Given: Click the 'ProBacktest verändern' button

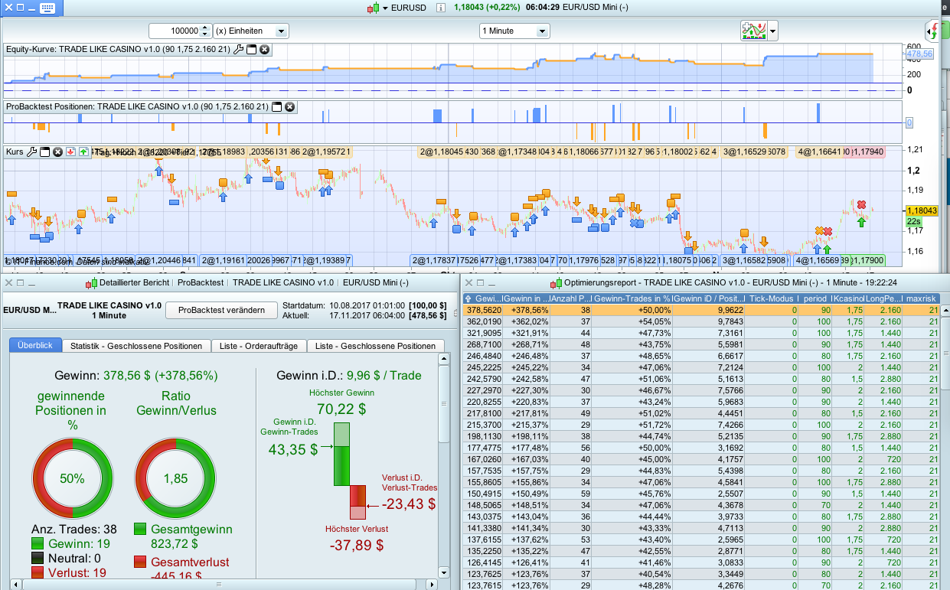Looking at the screenshot, I should coord(221,310).
